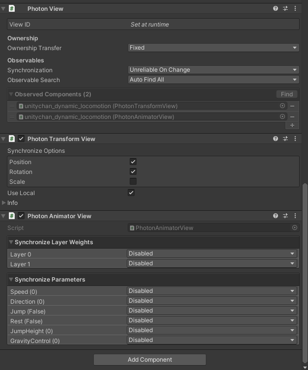
Task: Open Synchronization dropdown
Action: (213, 70)
